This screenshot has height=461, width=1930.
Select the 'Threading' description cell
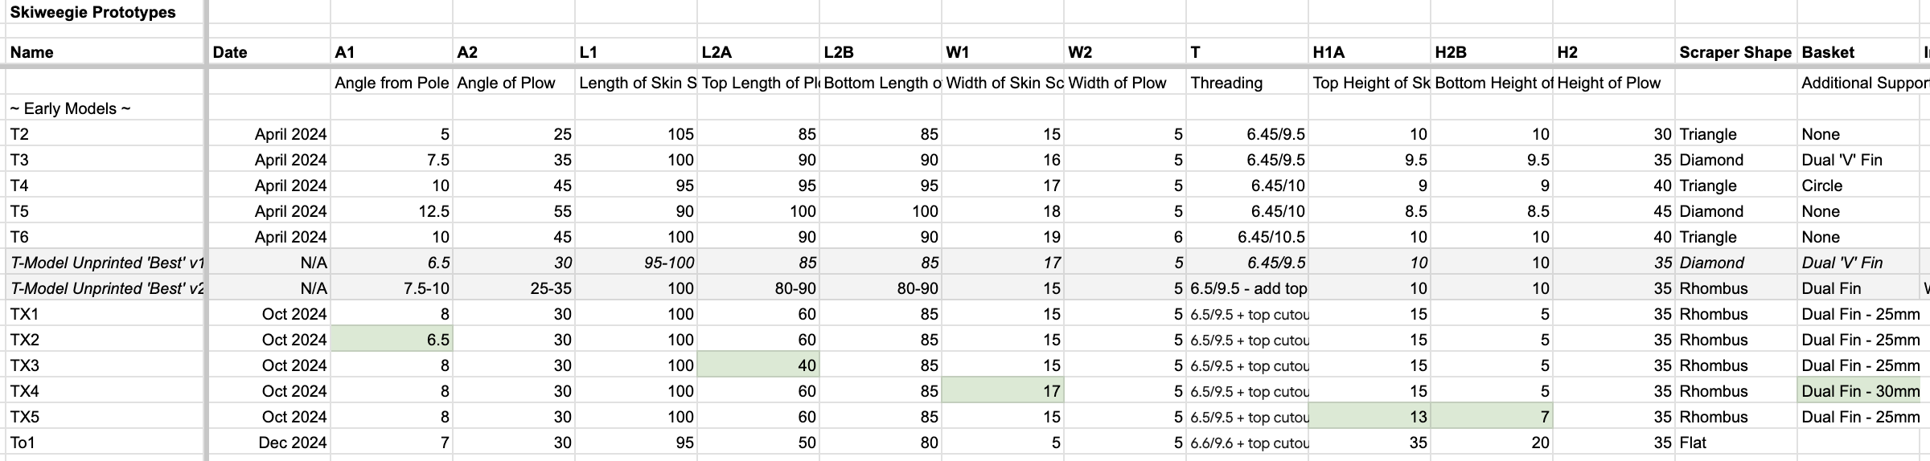click(1226, 83)
